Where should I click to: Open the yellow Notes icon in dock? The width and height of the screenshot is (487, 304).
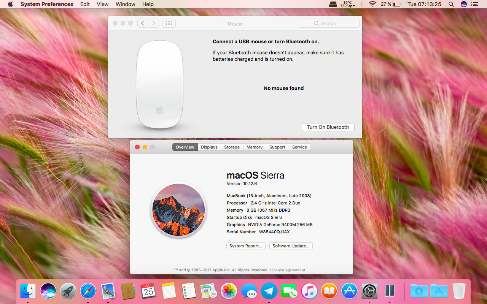169,291
